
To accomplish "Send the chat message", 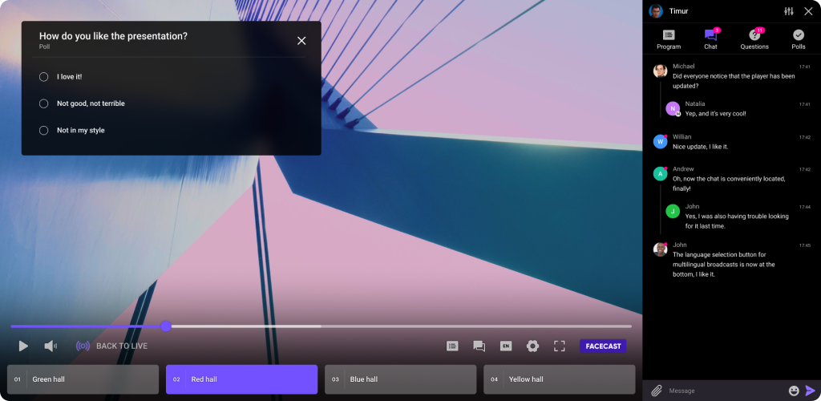I will point(810,391).
